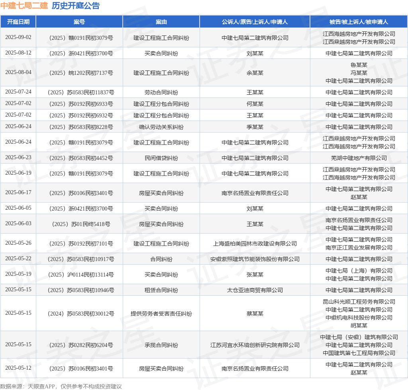Select case number 苏0583民初10946号
This screenshot has height=390, width=408.
click(x=81, y=290)
